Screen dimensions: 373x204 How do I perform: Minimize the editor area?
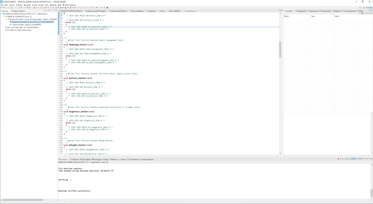[x=279, y=11]
